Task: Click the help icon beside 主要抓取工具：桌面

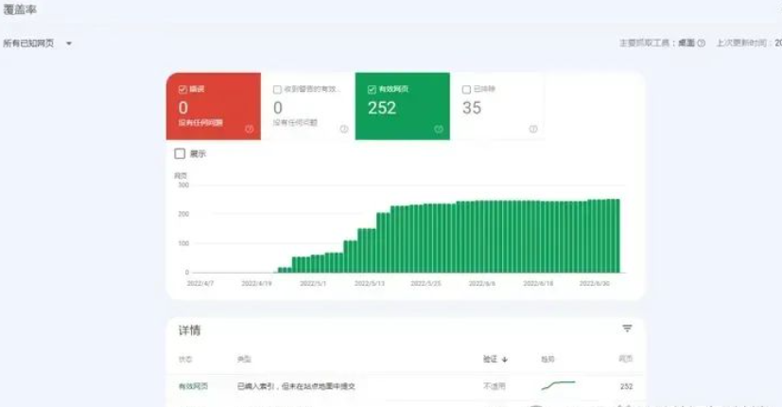Action: (x=702, y=43)
